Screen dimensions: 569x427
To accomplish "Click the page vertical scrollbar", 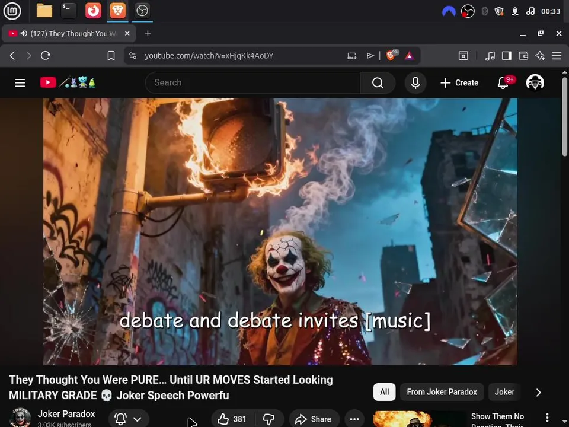I will pyautogui.click(x=565, y=116).
